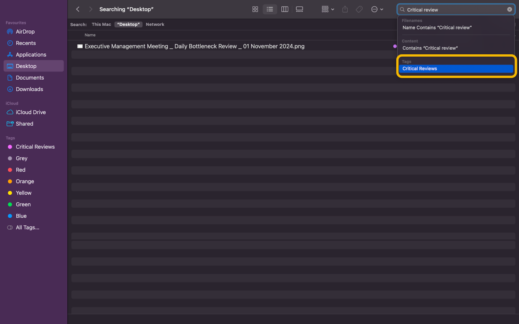519x324 pixels.
Task: Switch to gallery view
Action: tap(300, 9)
